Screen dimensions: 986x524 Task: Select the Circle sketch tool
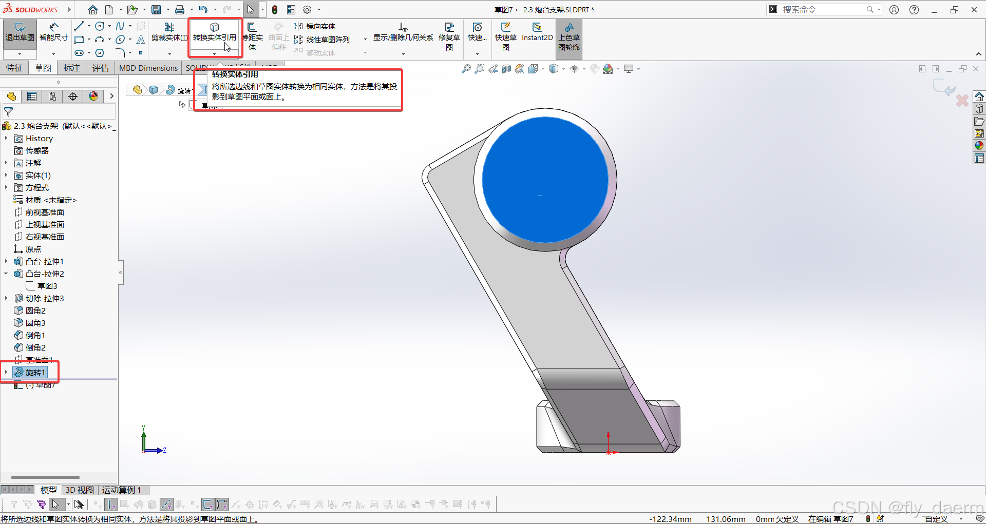pos(100,26)
